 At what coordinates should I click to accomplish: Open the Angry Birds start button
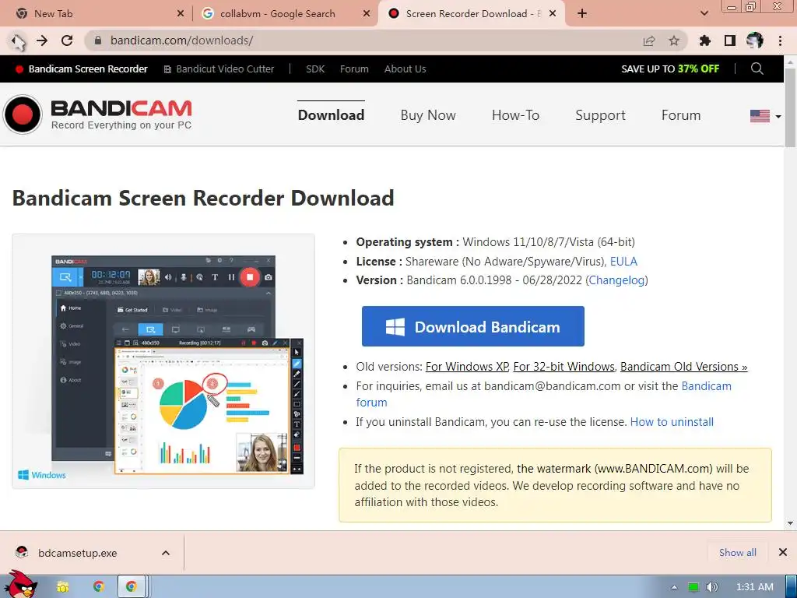tap(20, 585)
